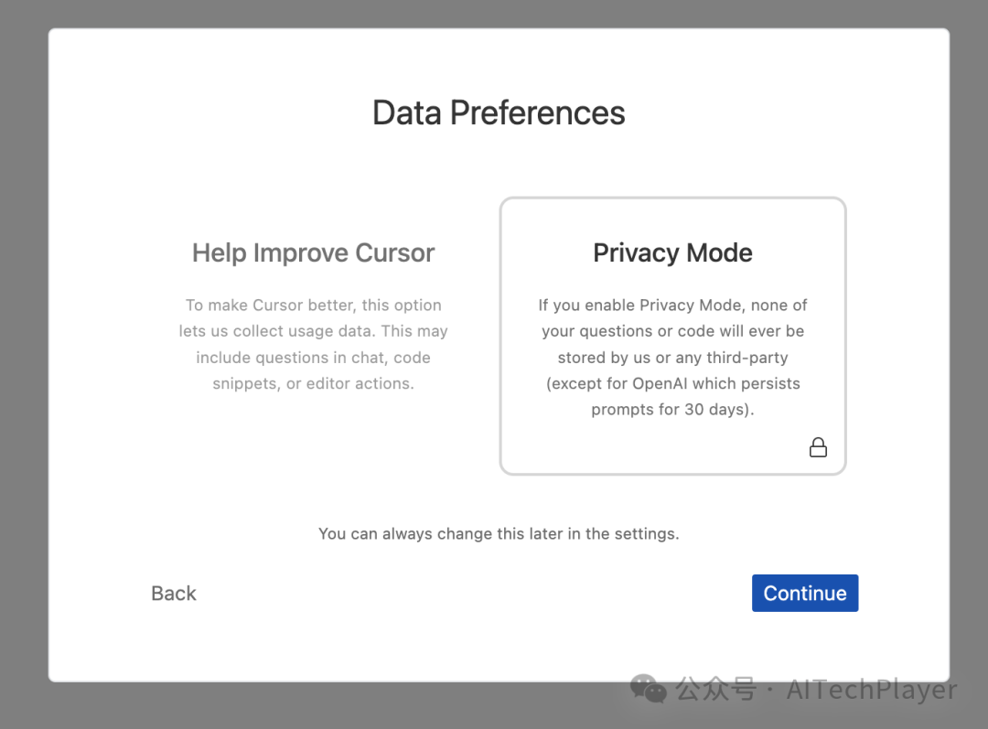Click the lock icon in Privacy Mode card
Image resolution: width=988 pixels, height=729 pixels.
[818, 447]
